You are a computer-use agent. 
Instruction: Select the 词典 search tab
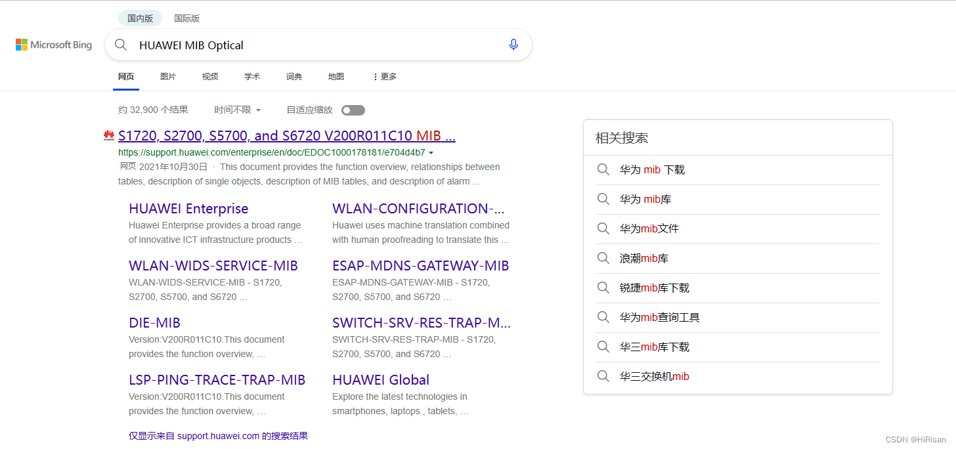tap(294, 77)
